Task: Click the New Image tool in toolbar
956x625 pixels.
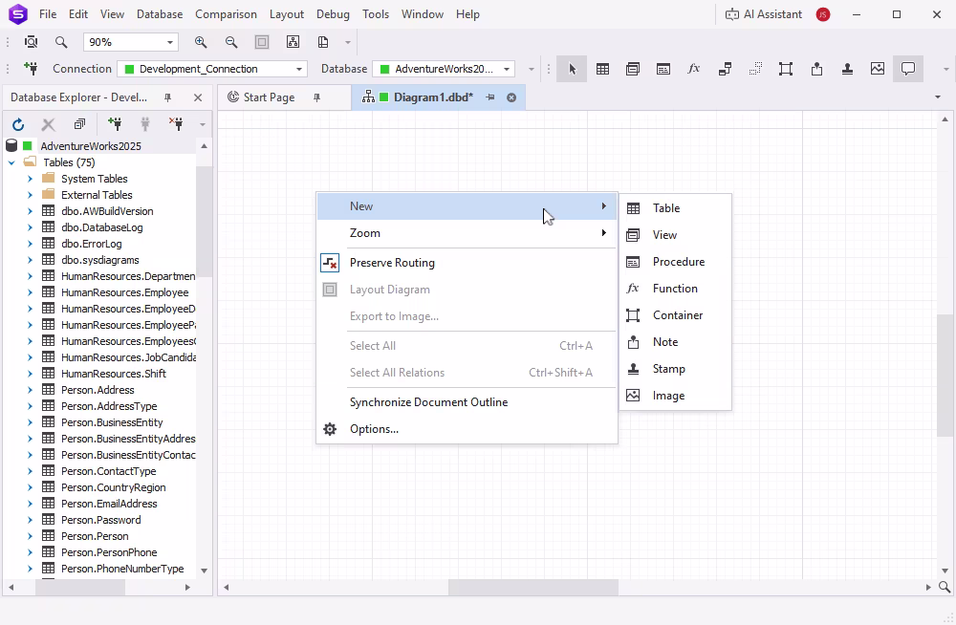Action: point(878,69)
